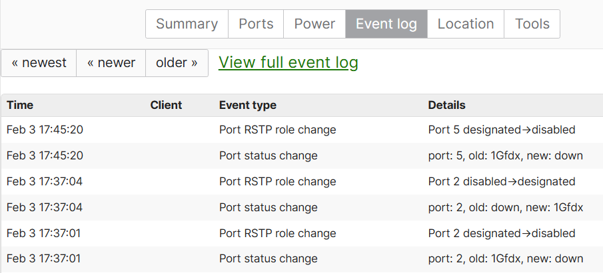This screenshot has height=273, width=603.
Task: Click the Details column header
Action: pos(447,105)
